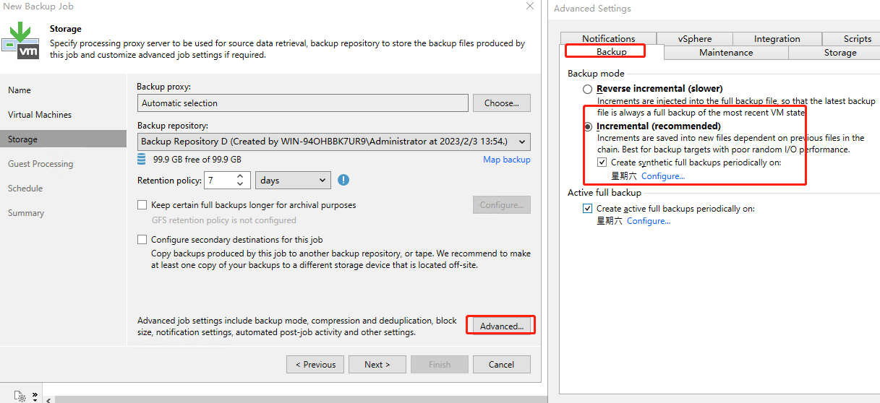The width and height of the screenshot is (880, 403).
Task: Go to Guest Processing wizard step
Action: [40, 164]
